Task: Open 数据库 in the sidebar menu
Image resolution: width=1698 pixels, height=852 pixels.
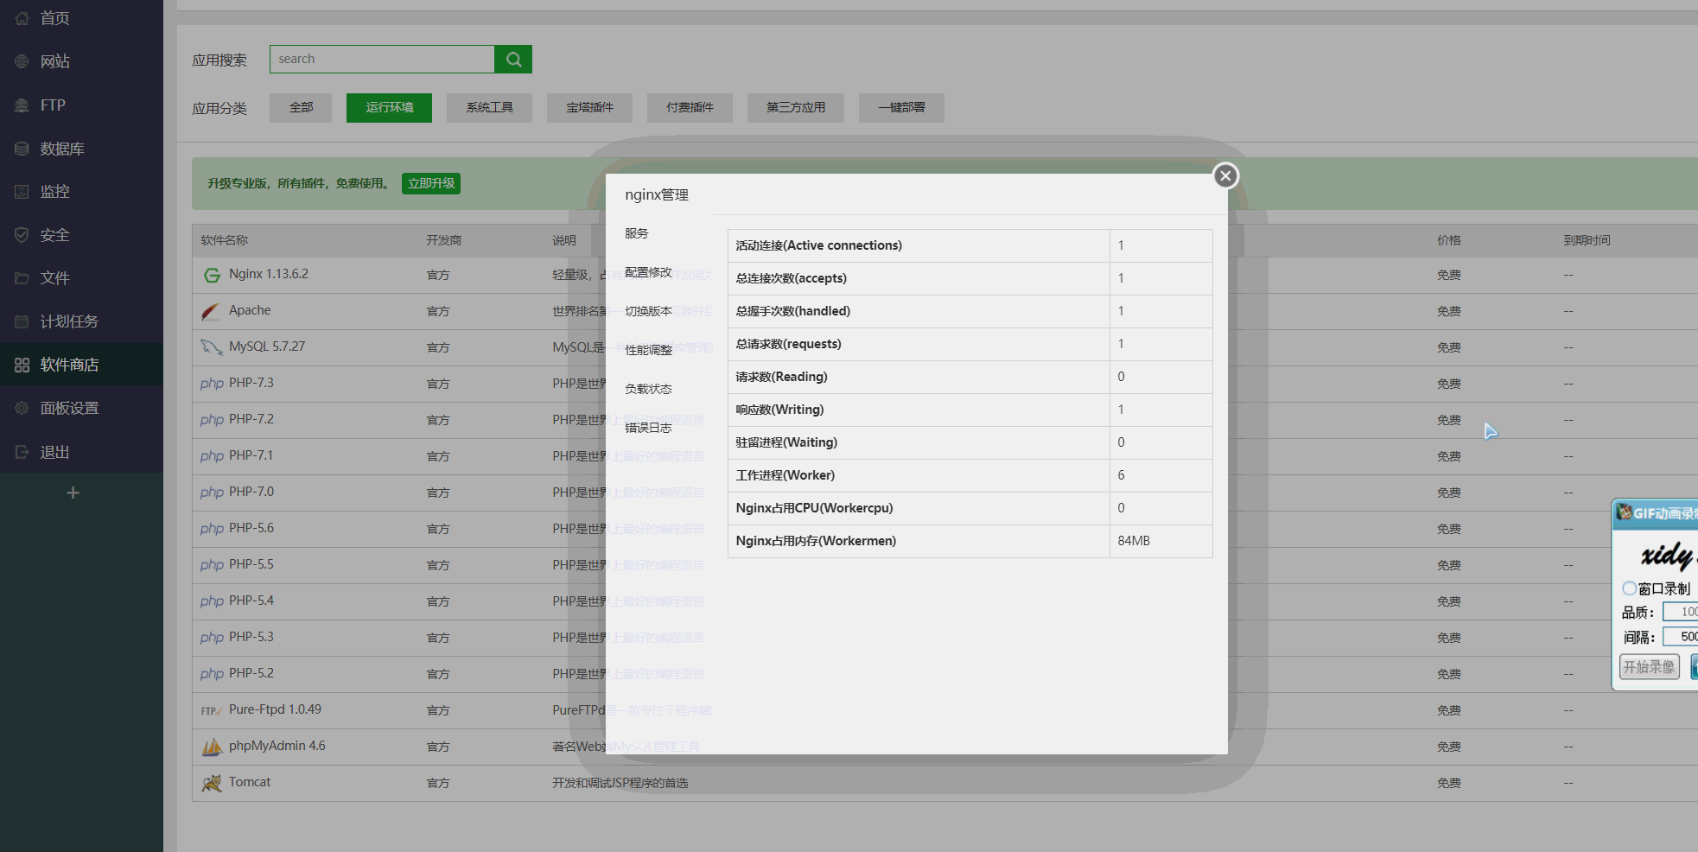Action: coord(62,149)
